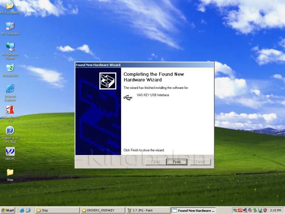Click 'Click Finish to close the wizard.' text

click(x=144, y=150)
